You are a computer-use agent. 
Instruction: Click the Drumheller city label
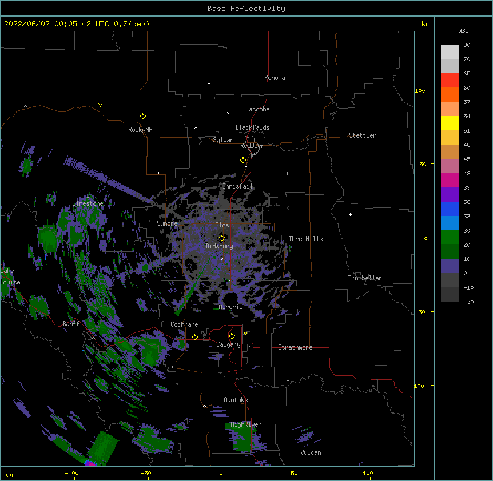365,278
